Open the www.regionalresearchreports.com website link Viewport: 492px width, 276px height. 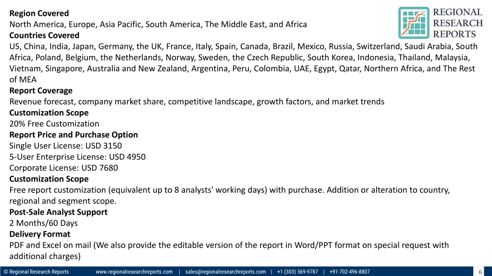(x=134, y=272)
